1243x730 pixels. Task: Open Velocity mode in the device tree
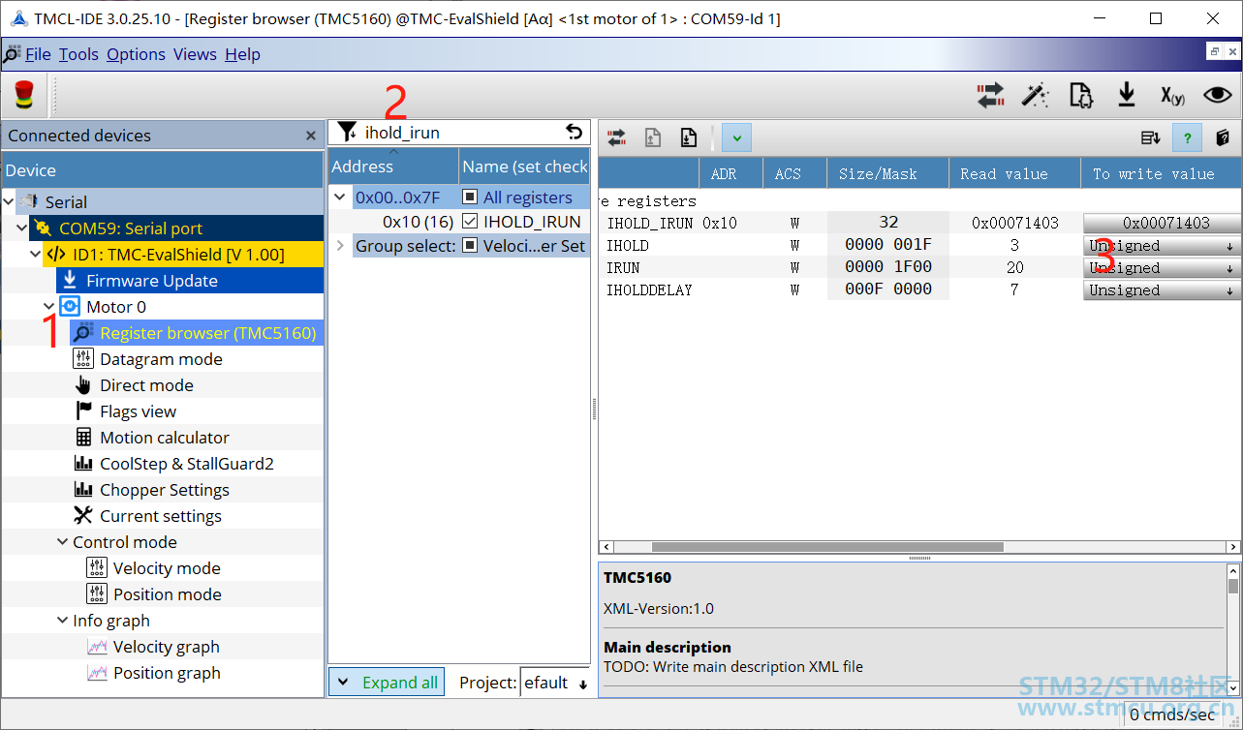167,568
